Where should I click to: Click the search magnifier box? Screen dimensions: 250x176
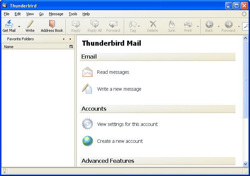click(246, 26)
